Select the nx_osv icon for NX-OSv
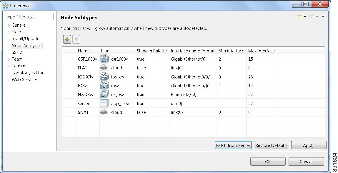Viewport: 338px width, 173px height. click(104, 94)
